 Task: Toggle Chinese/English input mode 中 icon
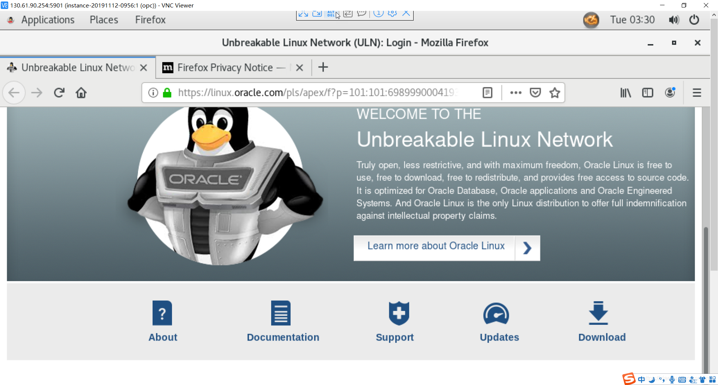click(x=642, y=379)
